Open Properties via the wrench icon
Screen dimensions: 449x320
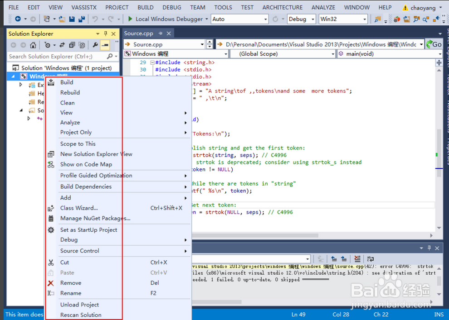pyautogui.click(x=95, y=45)
